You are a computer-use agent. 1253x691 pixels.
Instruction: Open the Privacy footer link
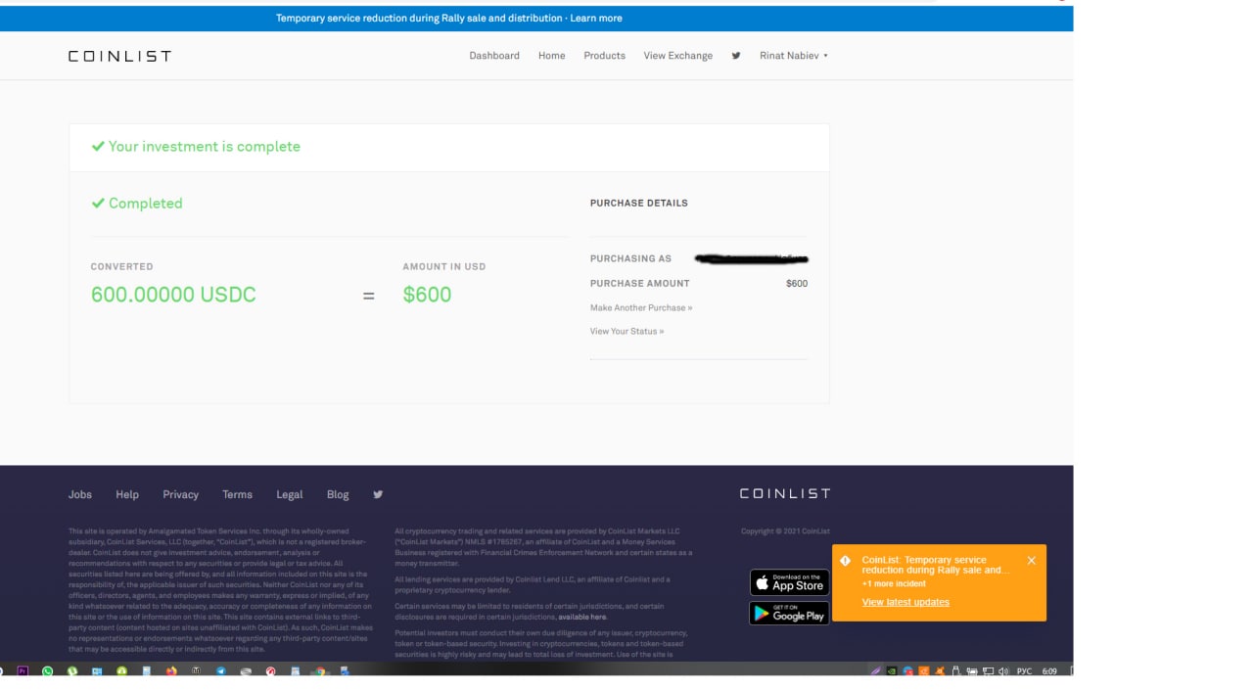coord(180,494)
